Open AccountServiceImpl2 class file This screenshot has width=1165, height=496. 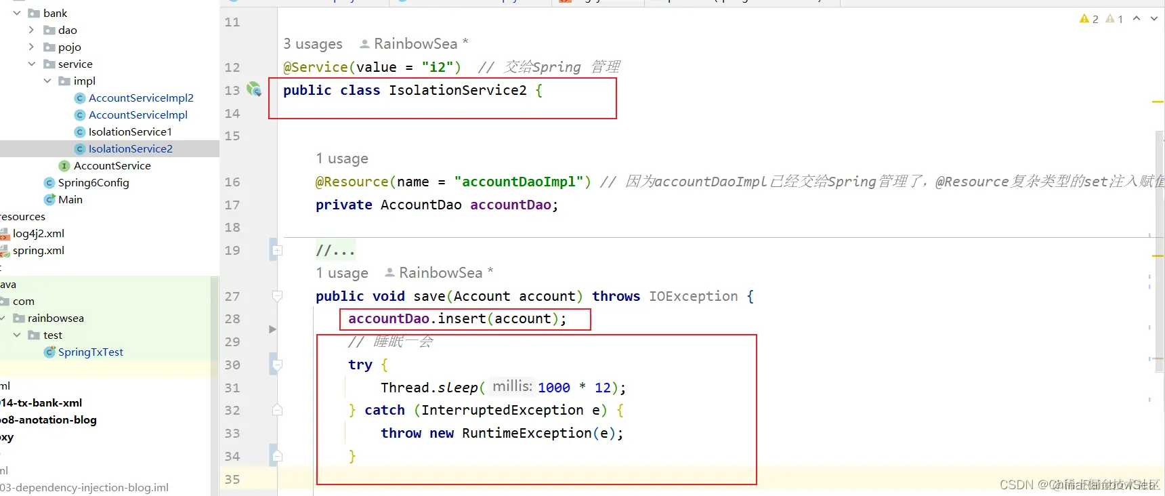coord(141,98)
